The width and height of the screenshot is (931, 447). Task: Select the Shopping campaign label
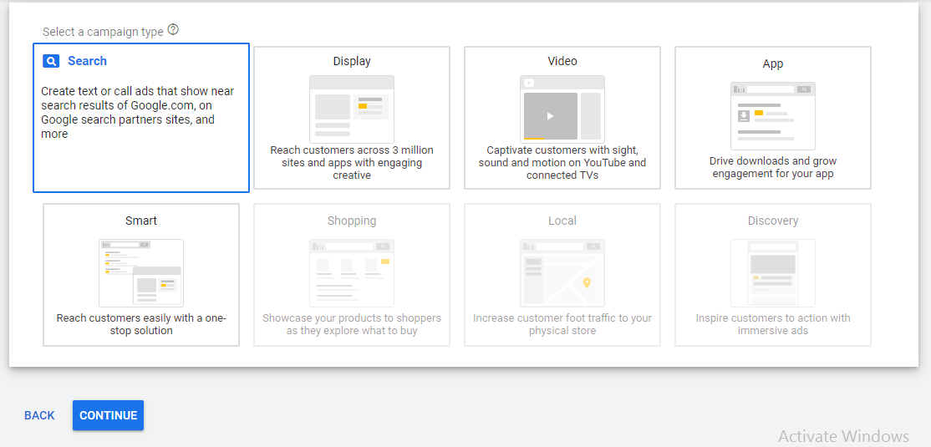352,221
